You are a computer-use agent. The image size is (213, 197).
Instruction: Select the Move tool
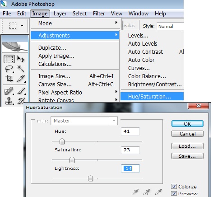click(x=21, y=59)
